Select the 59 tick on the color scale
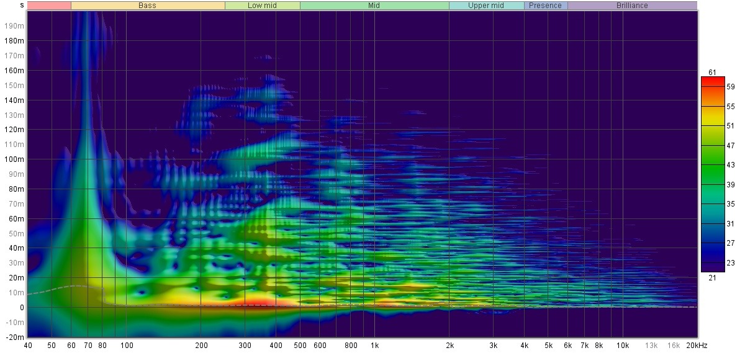The width and height of the screenshot is (745, 353). 731,87
